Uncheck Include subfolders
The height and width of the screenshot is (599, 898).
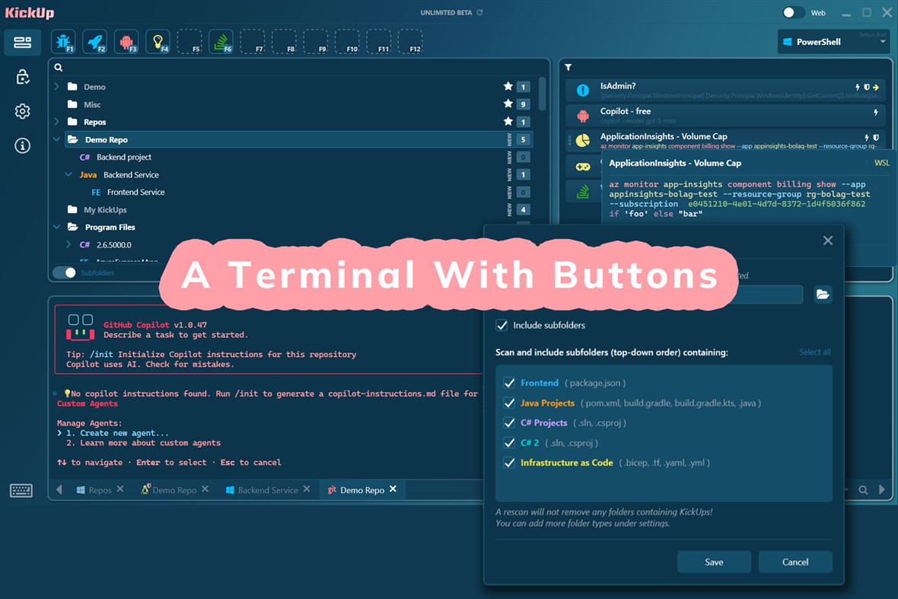click(502, 325)
